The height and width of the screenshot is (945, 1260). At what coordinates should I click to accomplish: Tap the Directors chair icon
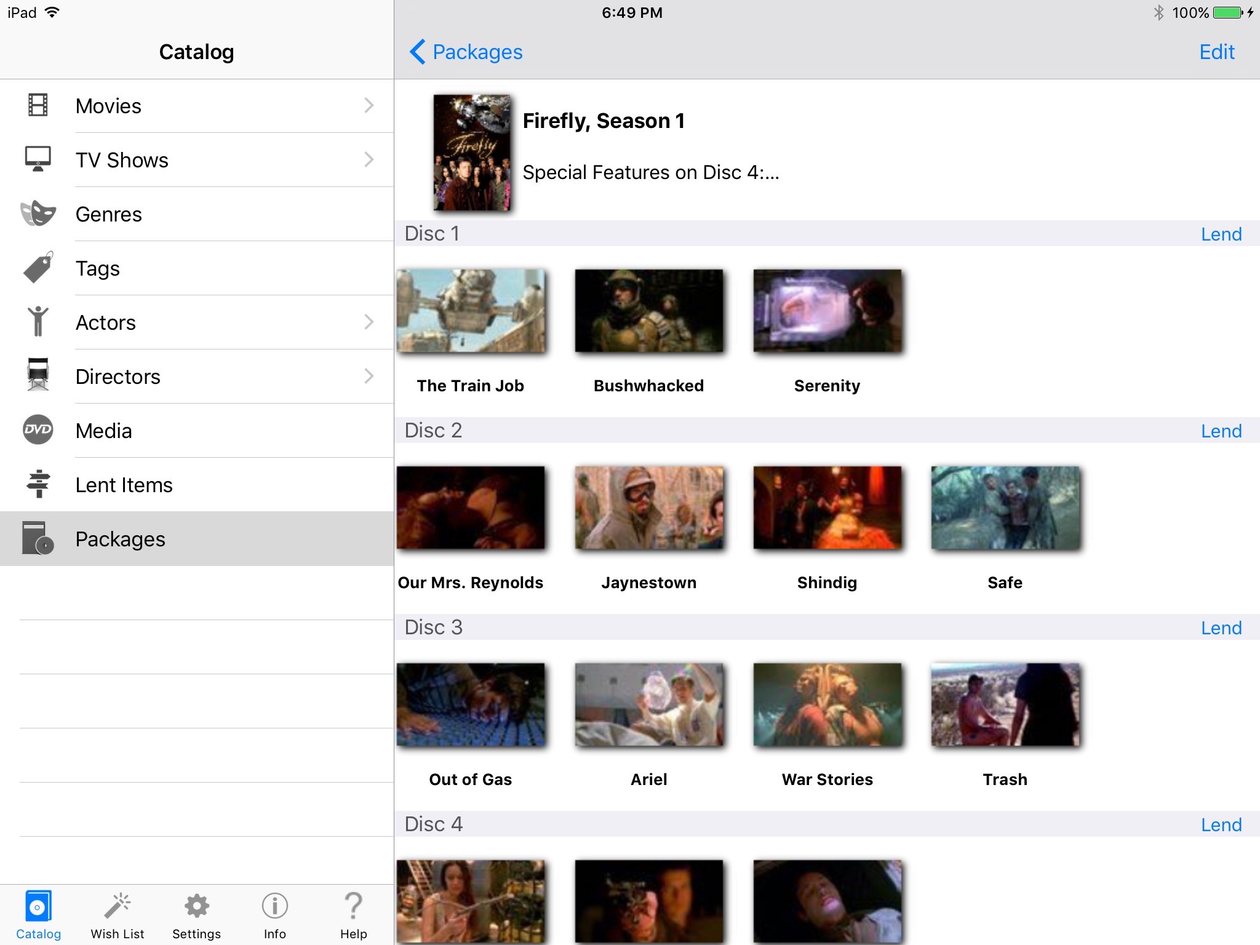pos(38,375)
